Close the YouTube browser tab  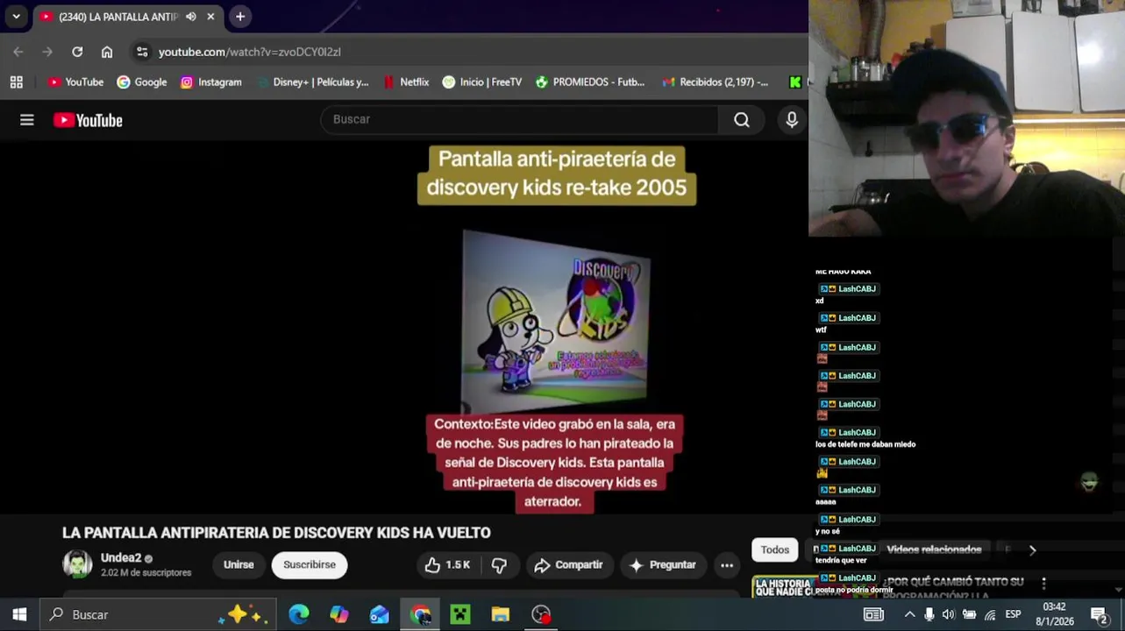tap(211, 17)
